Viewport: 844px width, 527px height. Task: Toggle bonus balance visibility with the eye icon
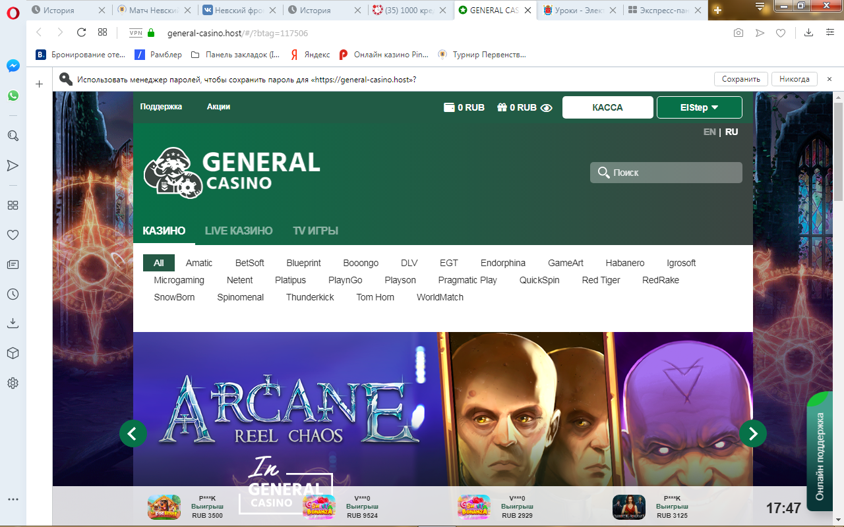click(545, 107)
